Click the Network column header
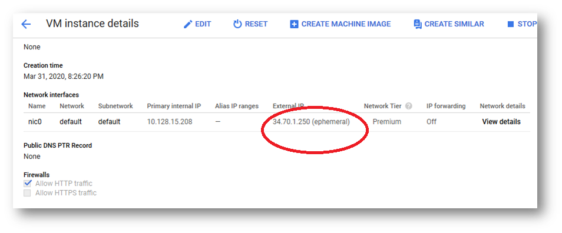The width and height of the screenshot is (562, 233). click(x=72, y=106)
